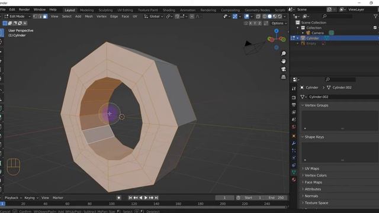Viewport: 379px width, 213px height.
Task: Select edge select mode icon
Action: tap(40, 17)
